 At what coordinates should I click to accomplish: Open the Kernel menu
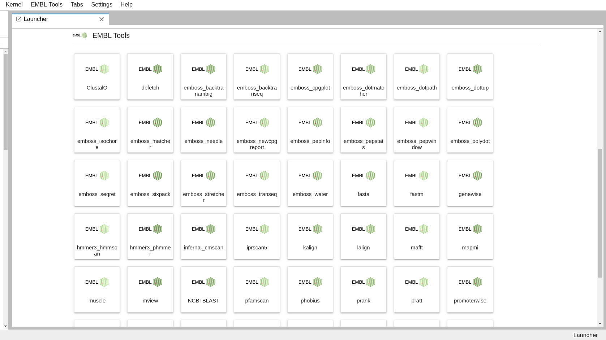(x=14, y=4)
